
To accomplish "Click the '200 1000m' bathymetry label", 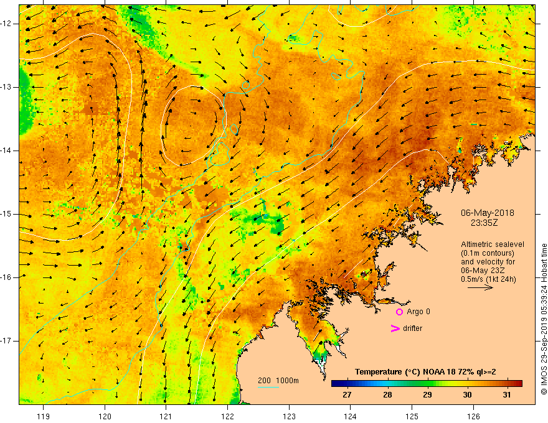I will pyautogui.click(x=278, y=381).
